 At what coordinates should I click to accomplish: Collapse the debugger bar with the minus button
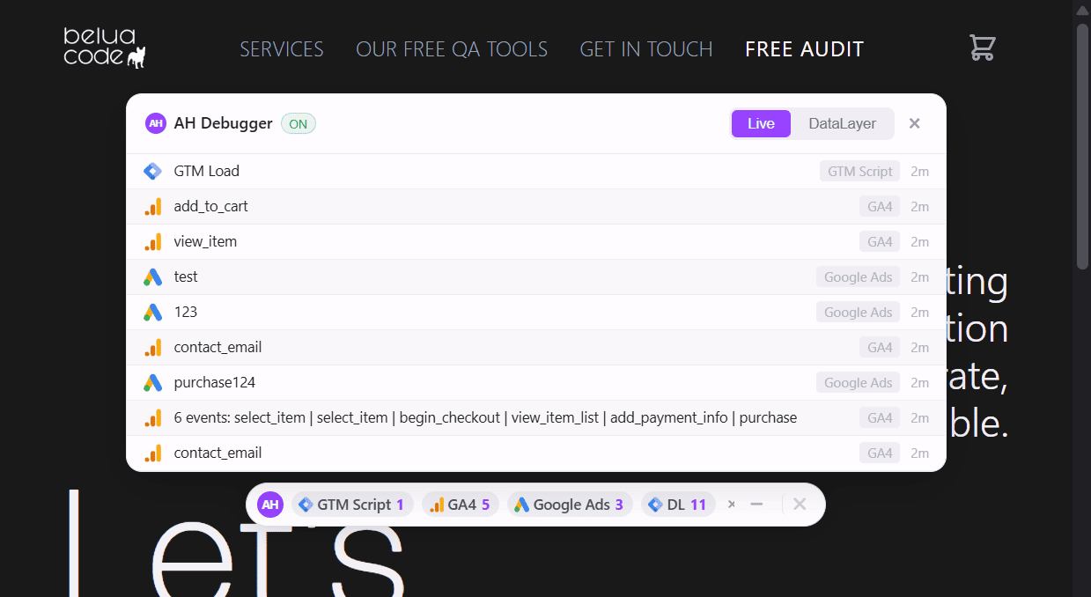tap(756, 504)
